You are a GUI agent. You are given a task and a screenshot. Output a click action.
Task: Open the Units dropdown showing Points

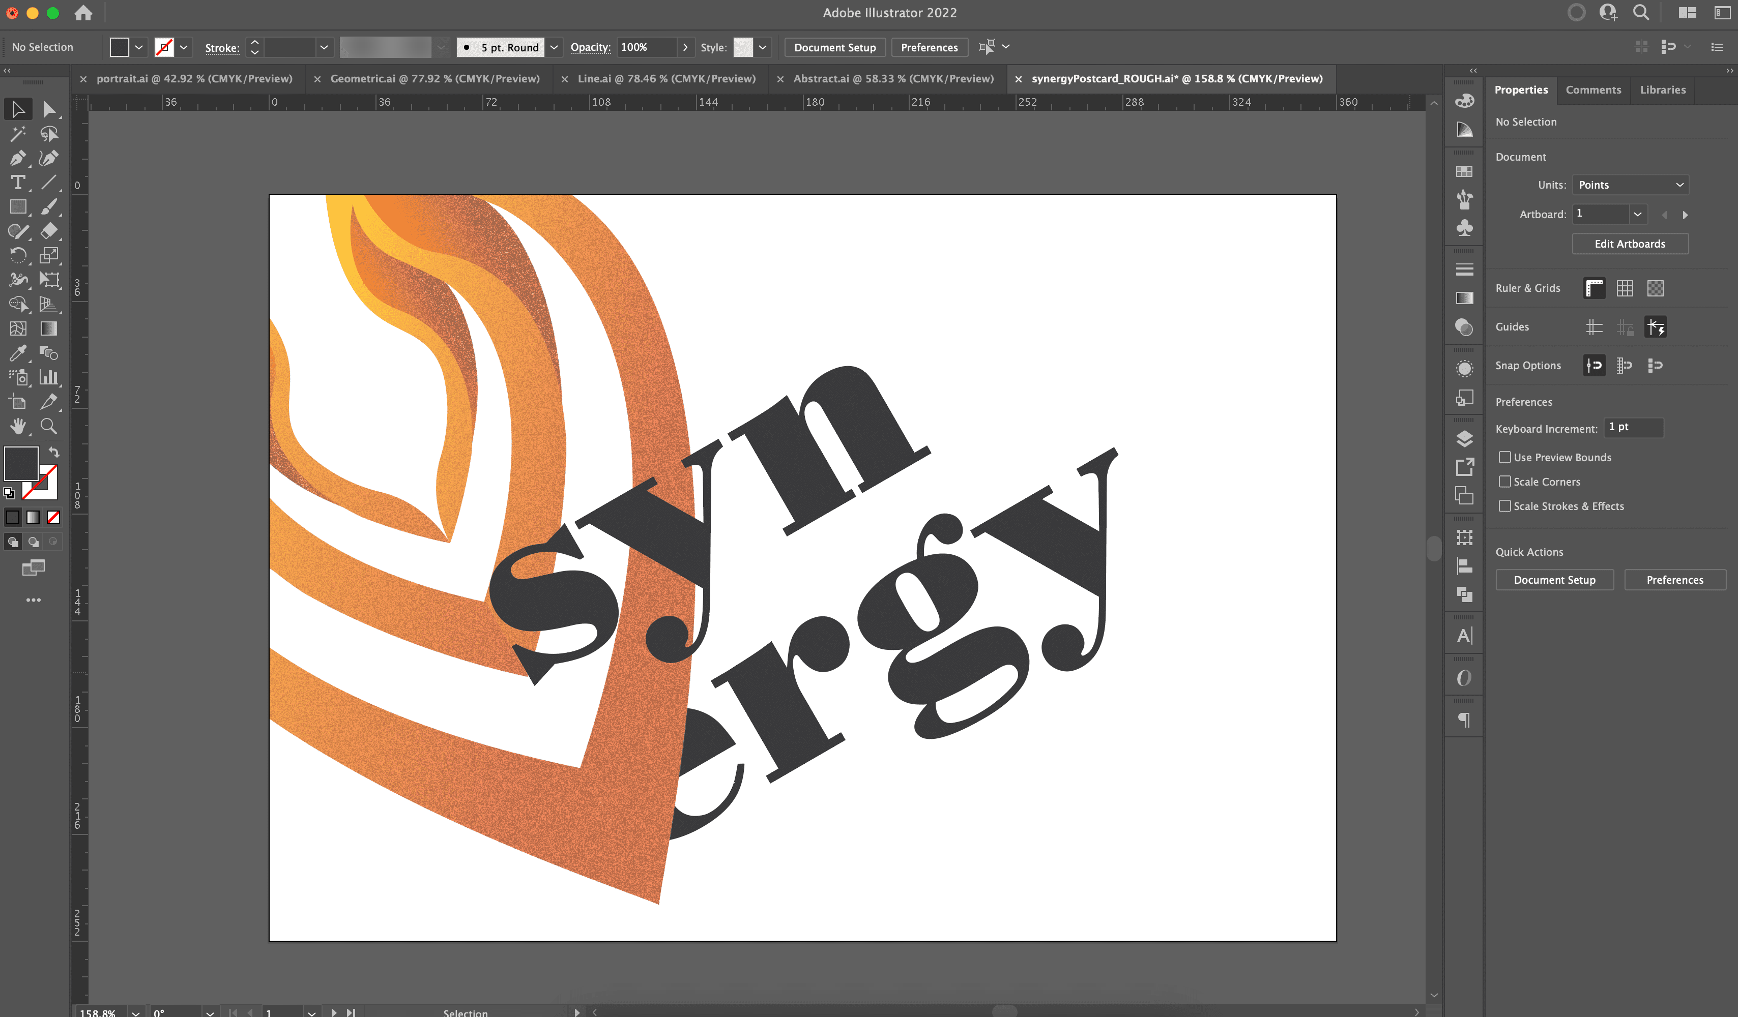(1631, 185)
